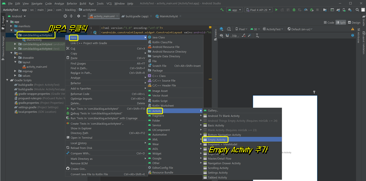Open the ActivityTest theme dropdown

[273, 29]
